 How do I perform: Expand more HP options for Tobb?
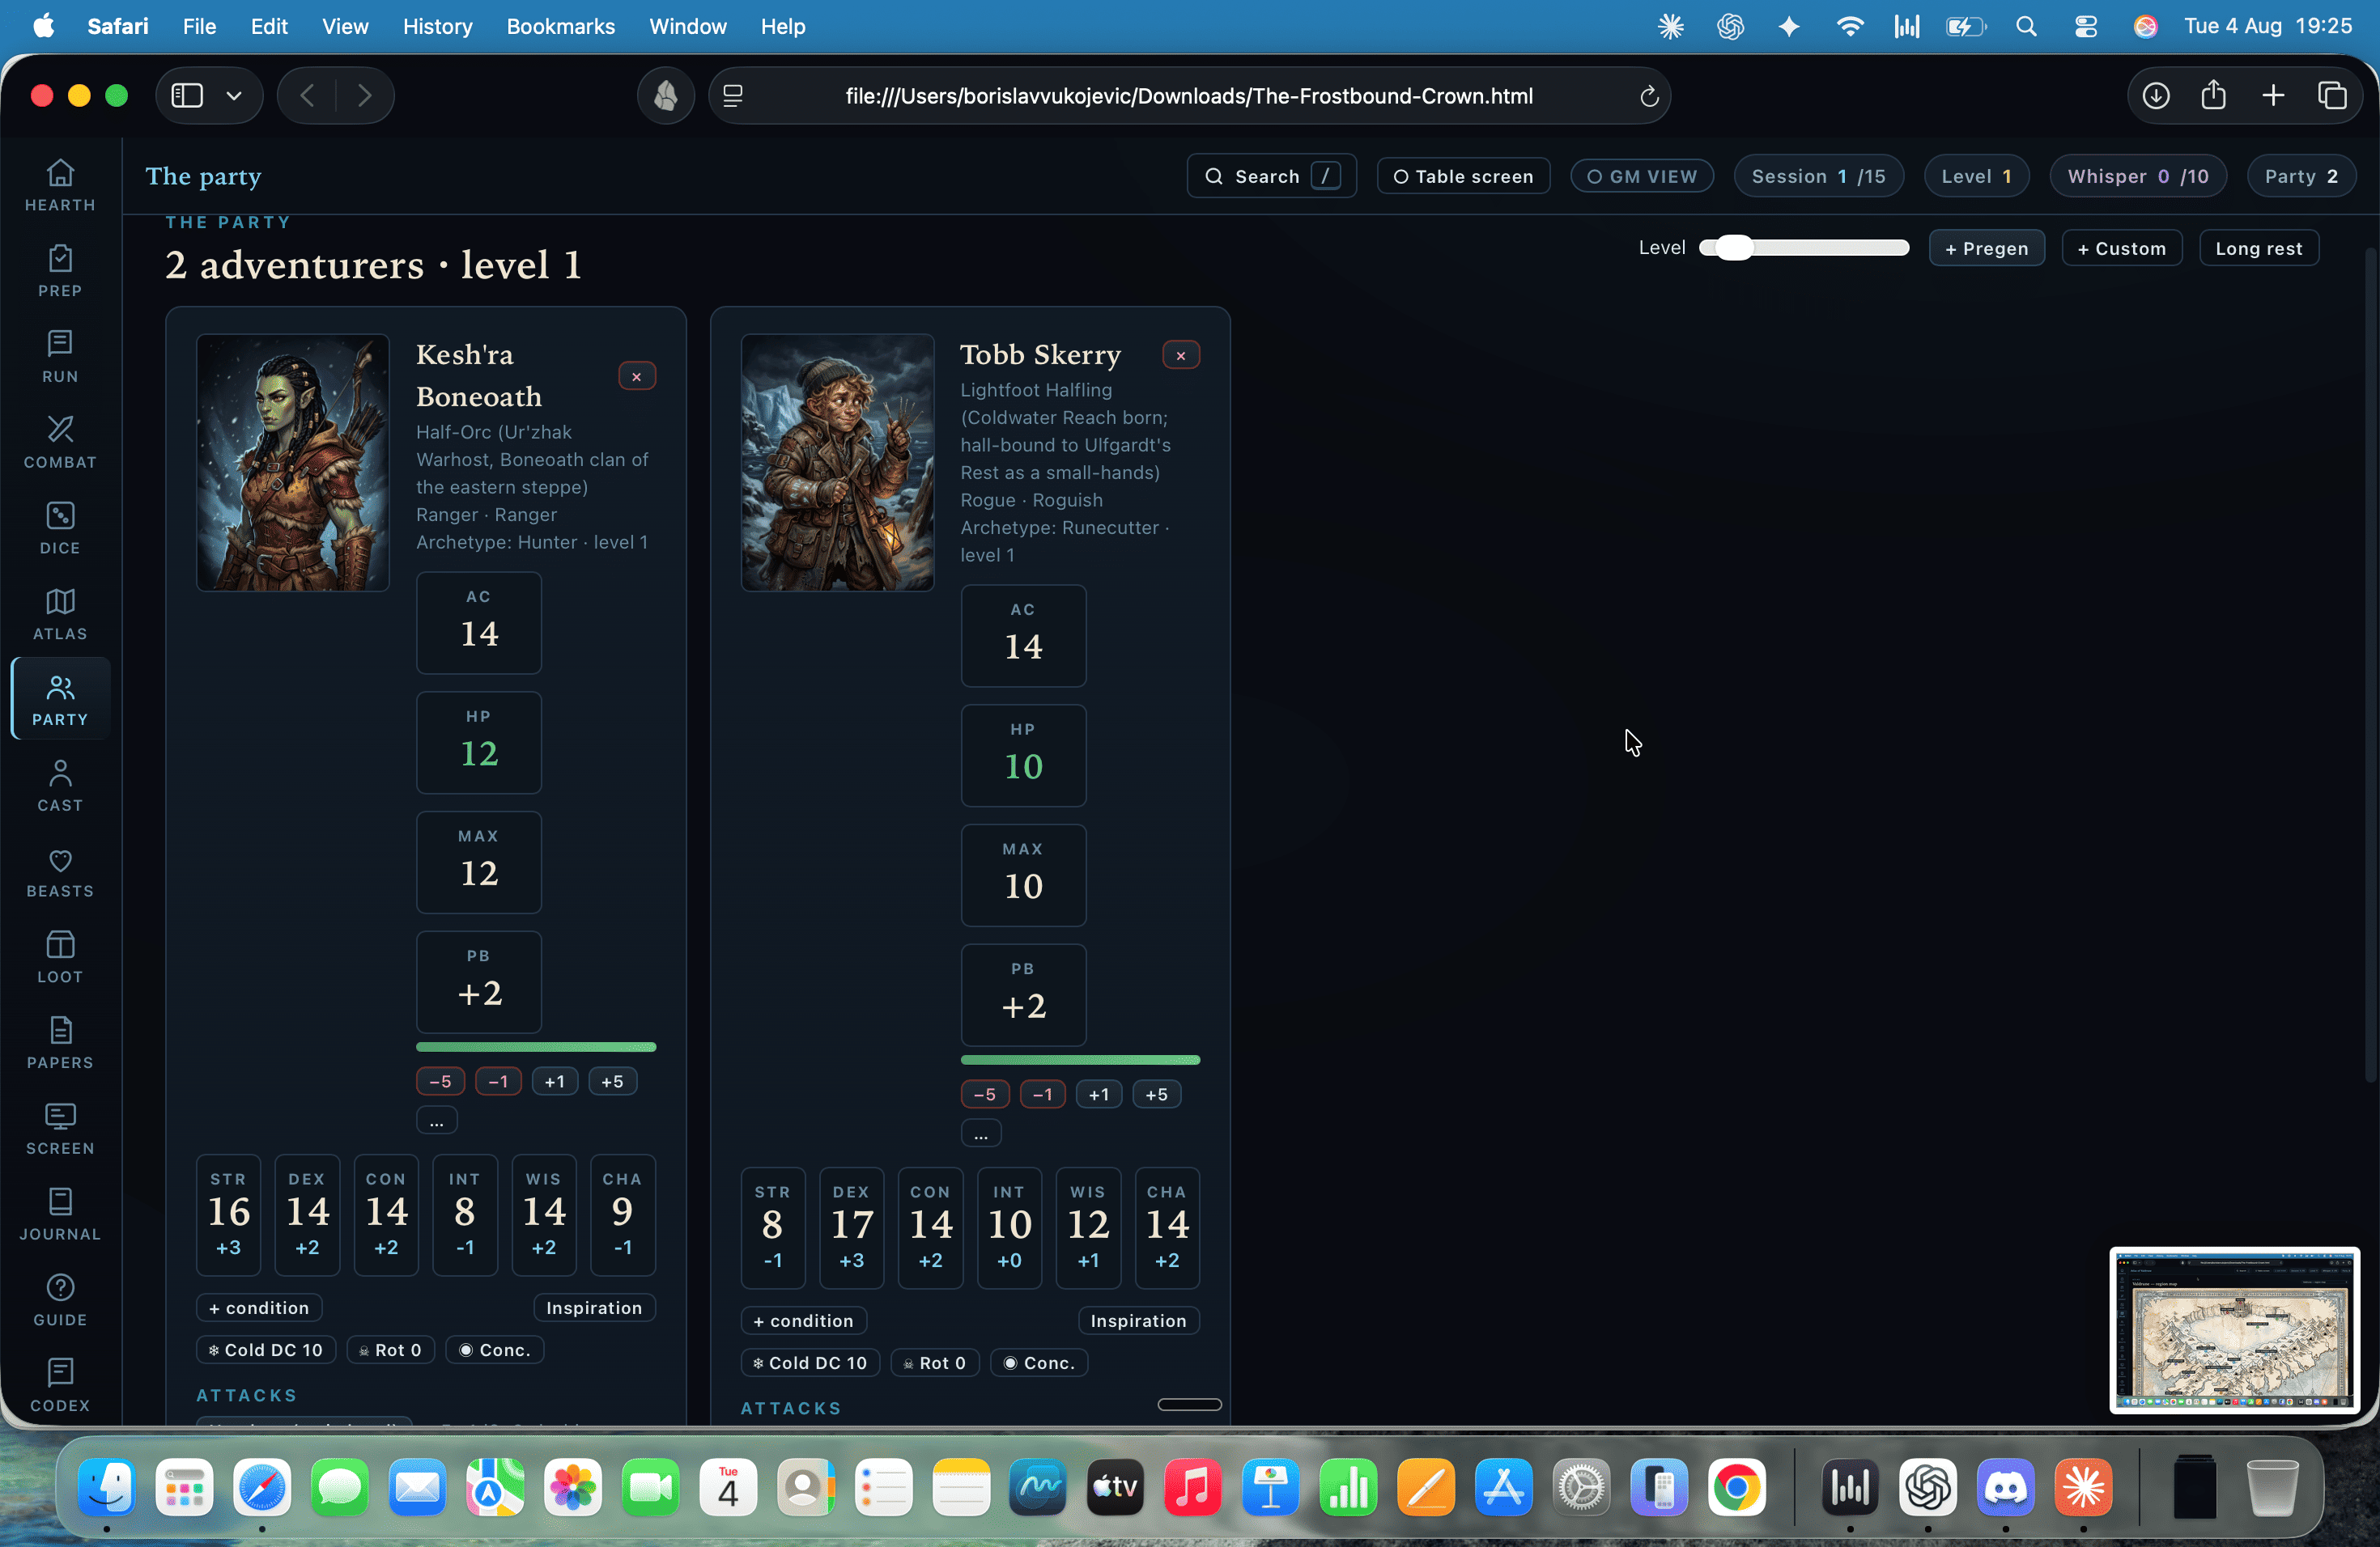pyautogui.click(x=981, y=1134)
